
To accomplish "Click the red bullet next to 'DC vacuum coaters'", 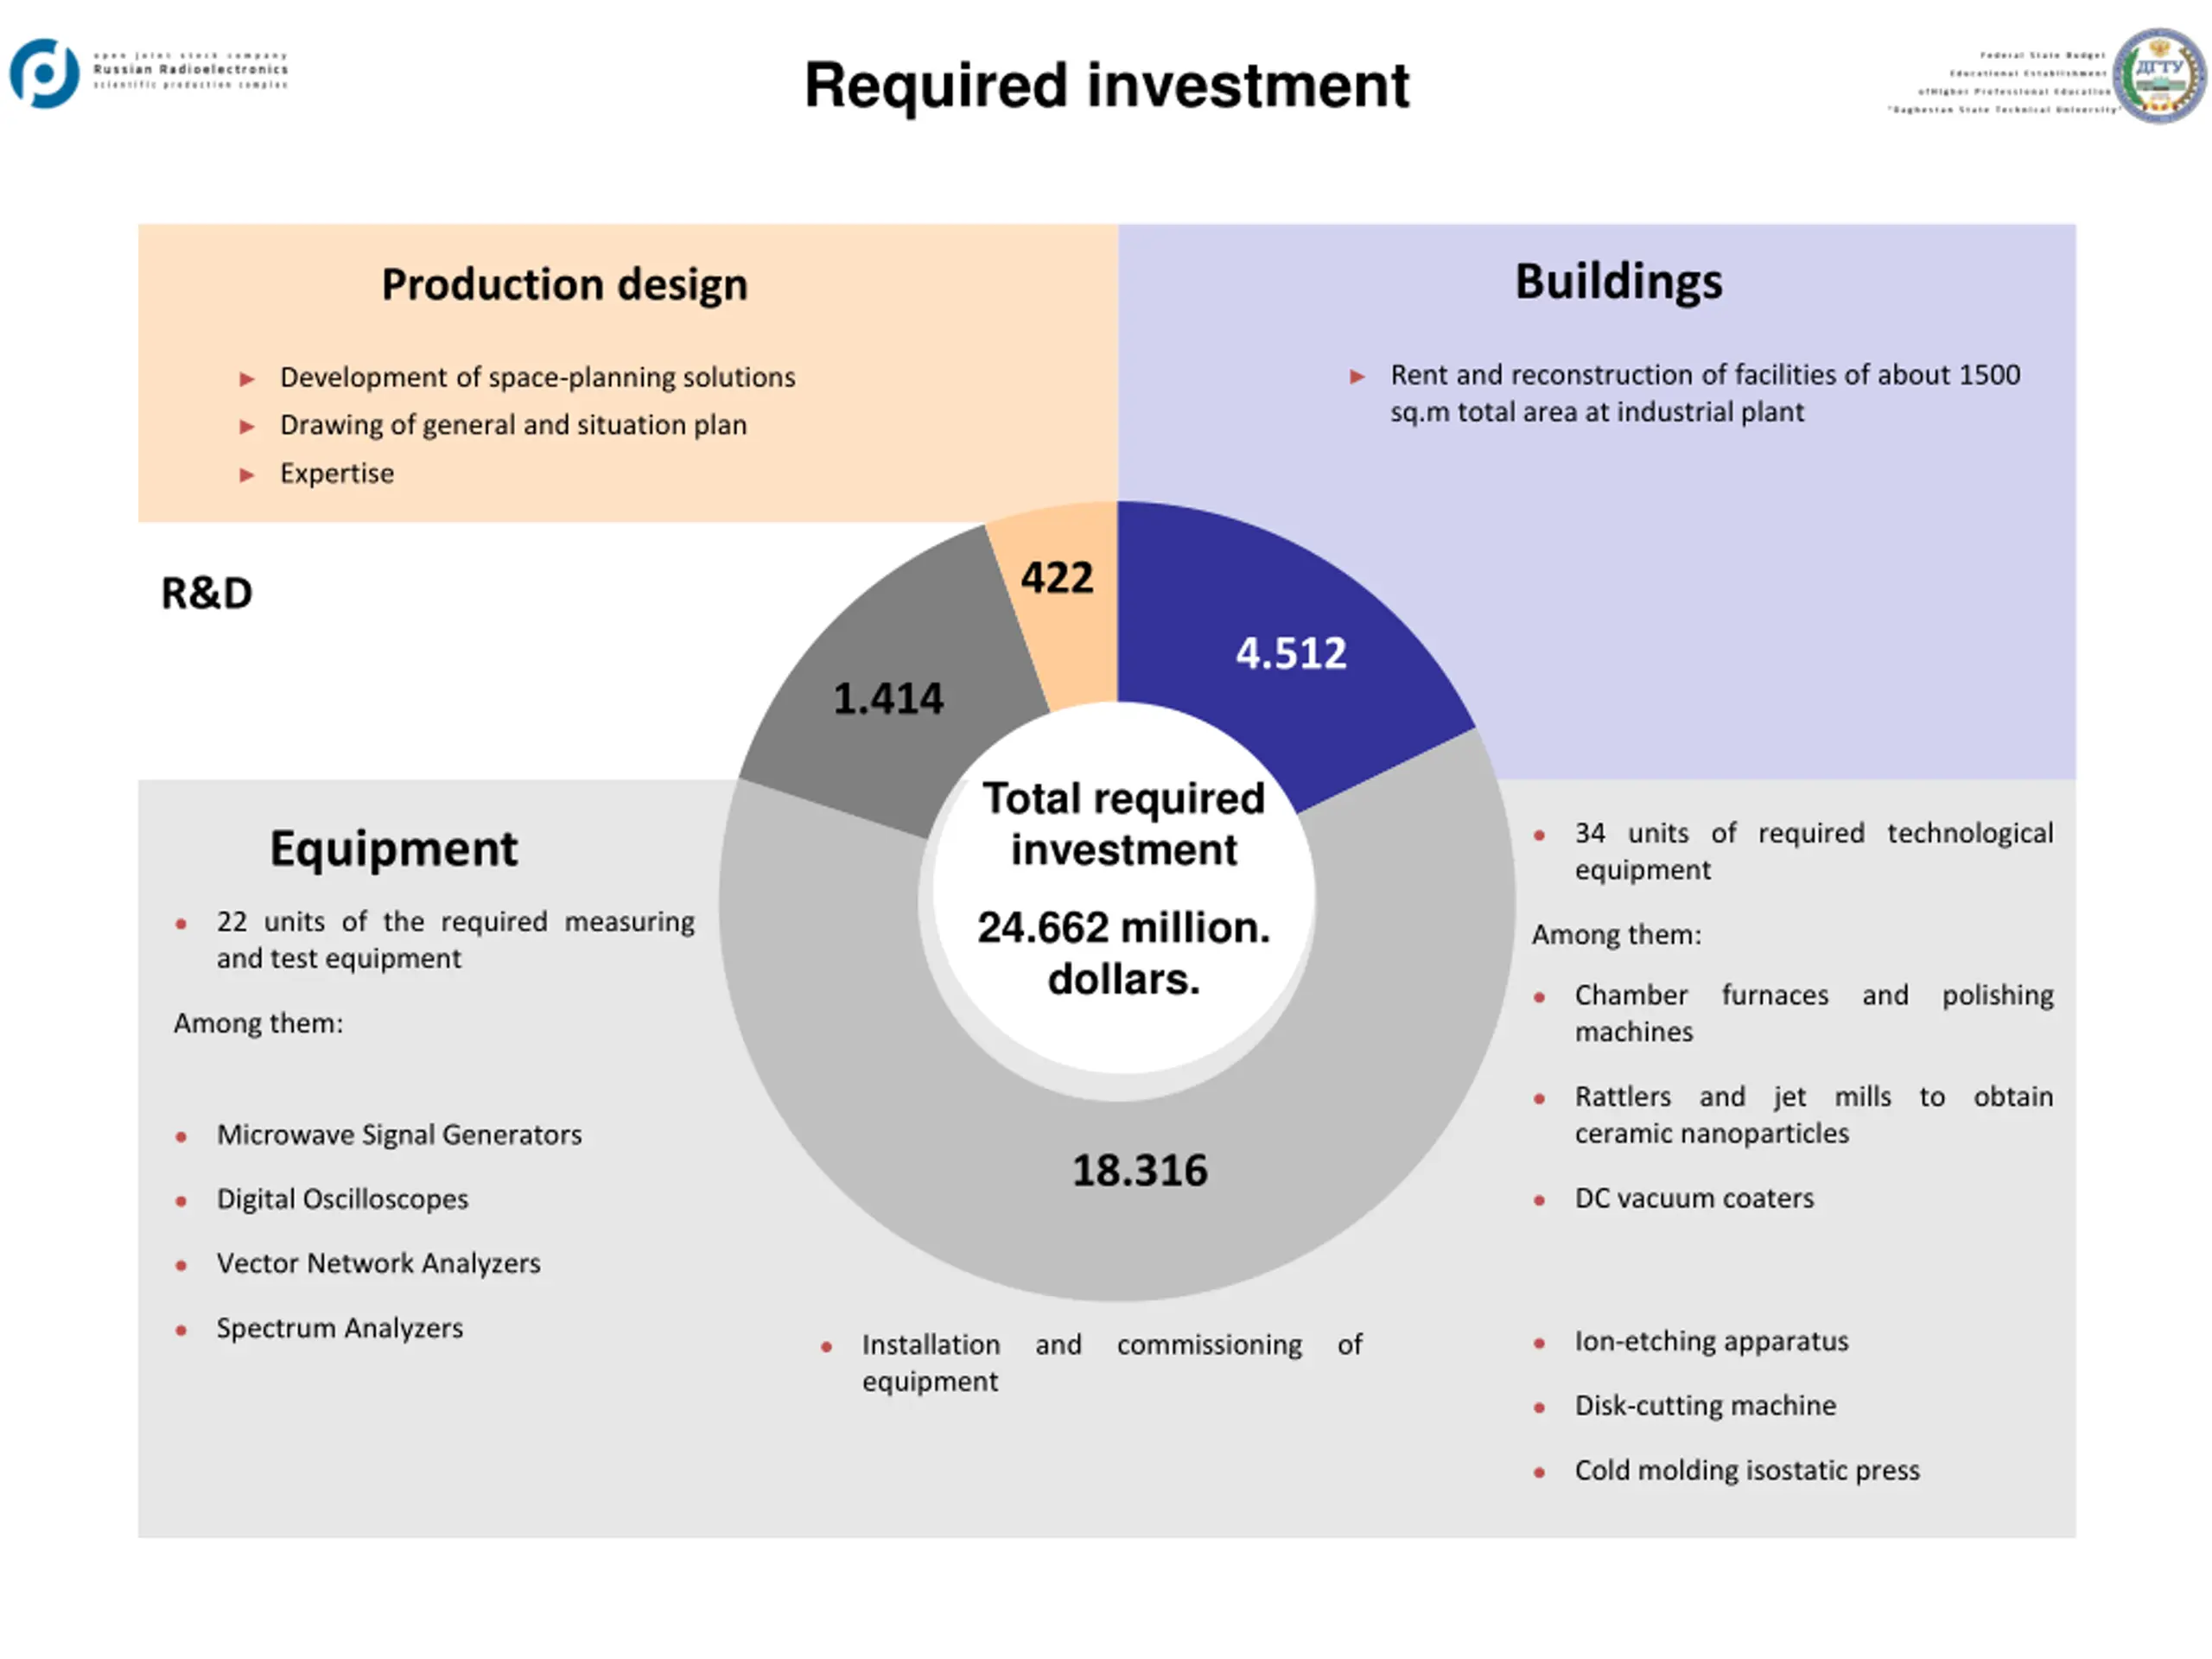I will point(1540,1200).
